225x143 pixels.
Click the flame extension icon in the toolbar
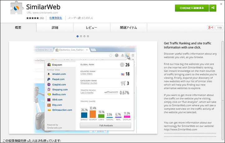[122, 55]
